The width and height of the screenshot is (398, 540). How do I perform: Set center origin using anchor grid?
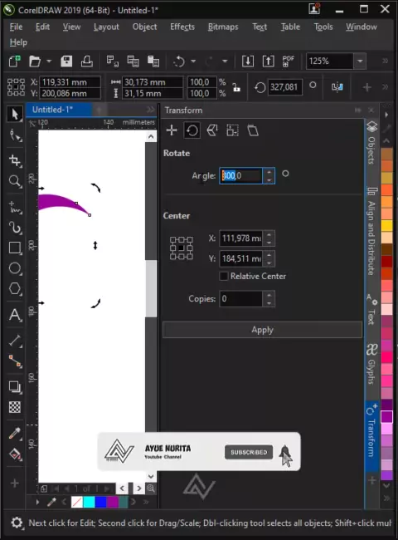point(181,248)
